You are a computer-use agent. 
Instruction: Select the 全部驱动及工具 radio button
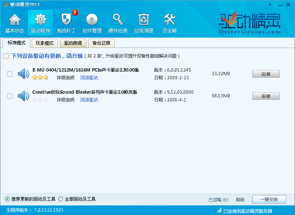60,199
